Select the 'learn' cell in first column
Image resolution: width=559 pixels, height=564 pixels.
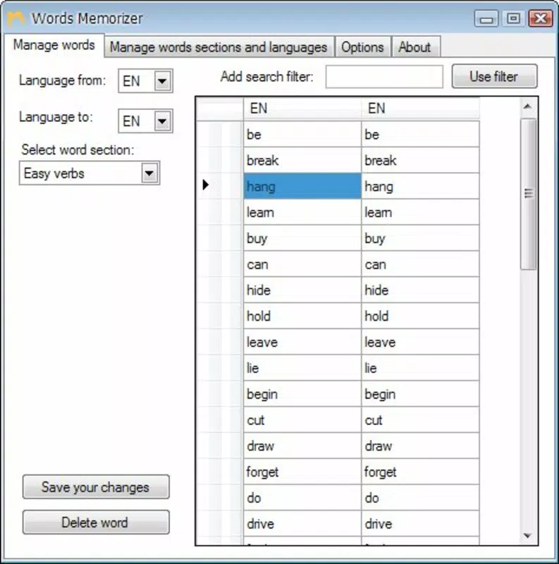(x=302, y=212)
